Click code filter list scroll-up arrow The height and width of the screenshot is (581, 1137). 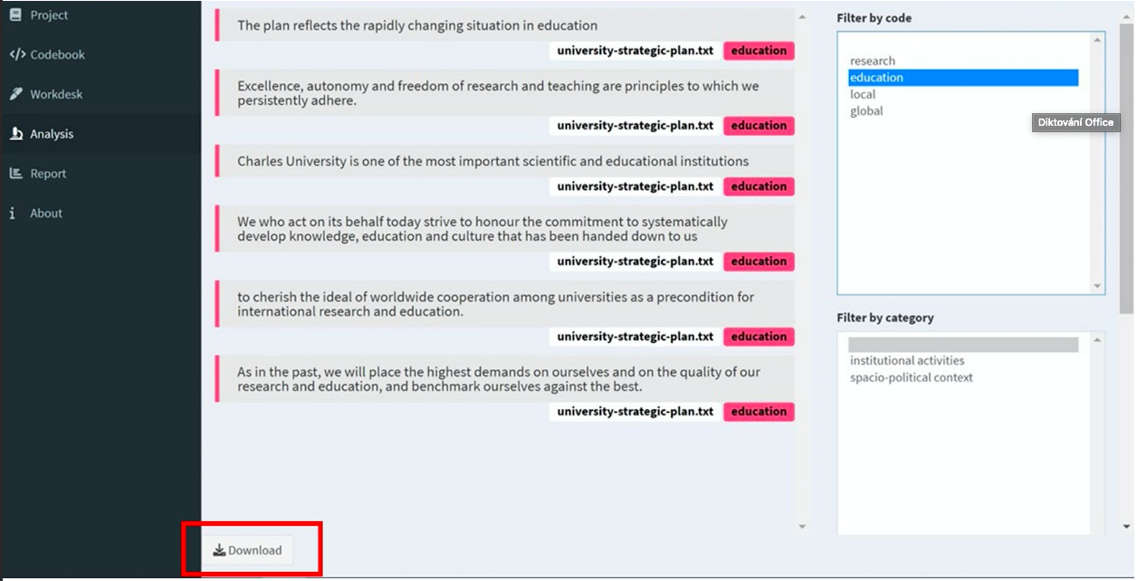(x=1098, y=40)
